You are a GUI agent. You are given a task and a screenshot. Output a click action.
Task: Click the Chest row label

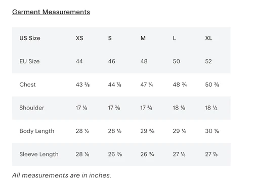point(27,85)
